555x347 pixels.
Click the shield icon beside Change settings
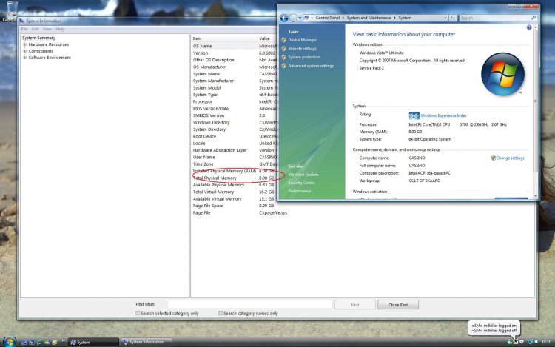(493, 158)
